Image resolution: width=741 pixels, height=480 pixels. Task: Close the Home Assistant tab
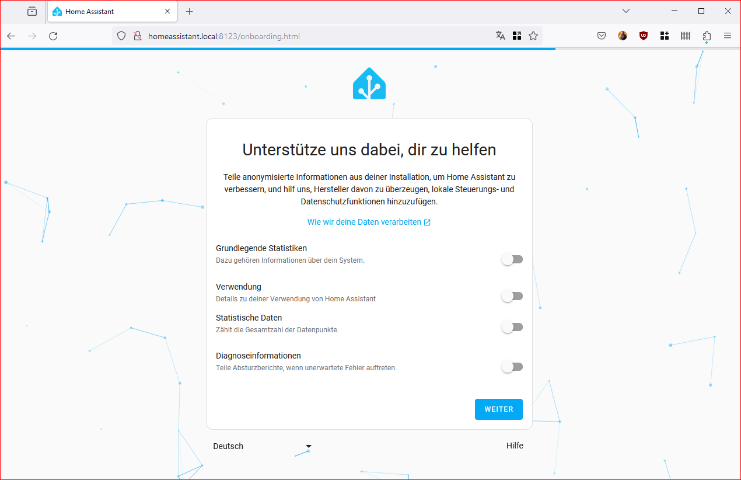coord(167,11)
